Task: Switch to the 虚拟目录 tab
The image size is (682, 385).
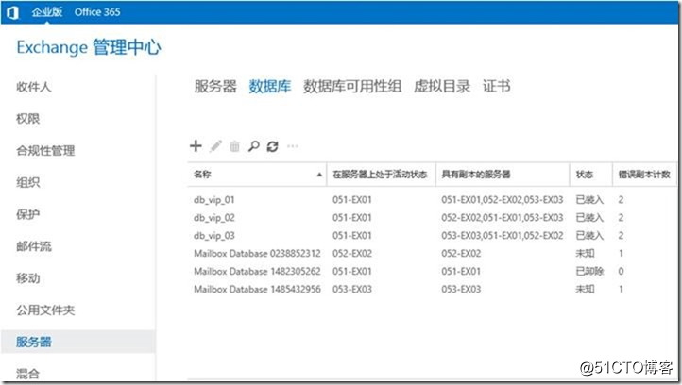Action: (x=442, y=86)
